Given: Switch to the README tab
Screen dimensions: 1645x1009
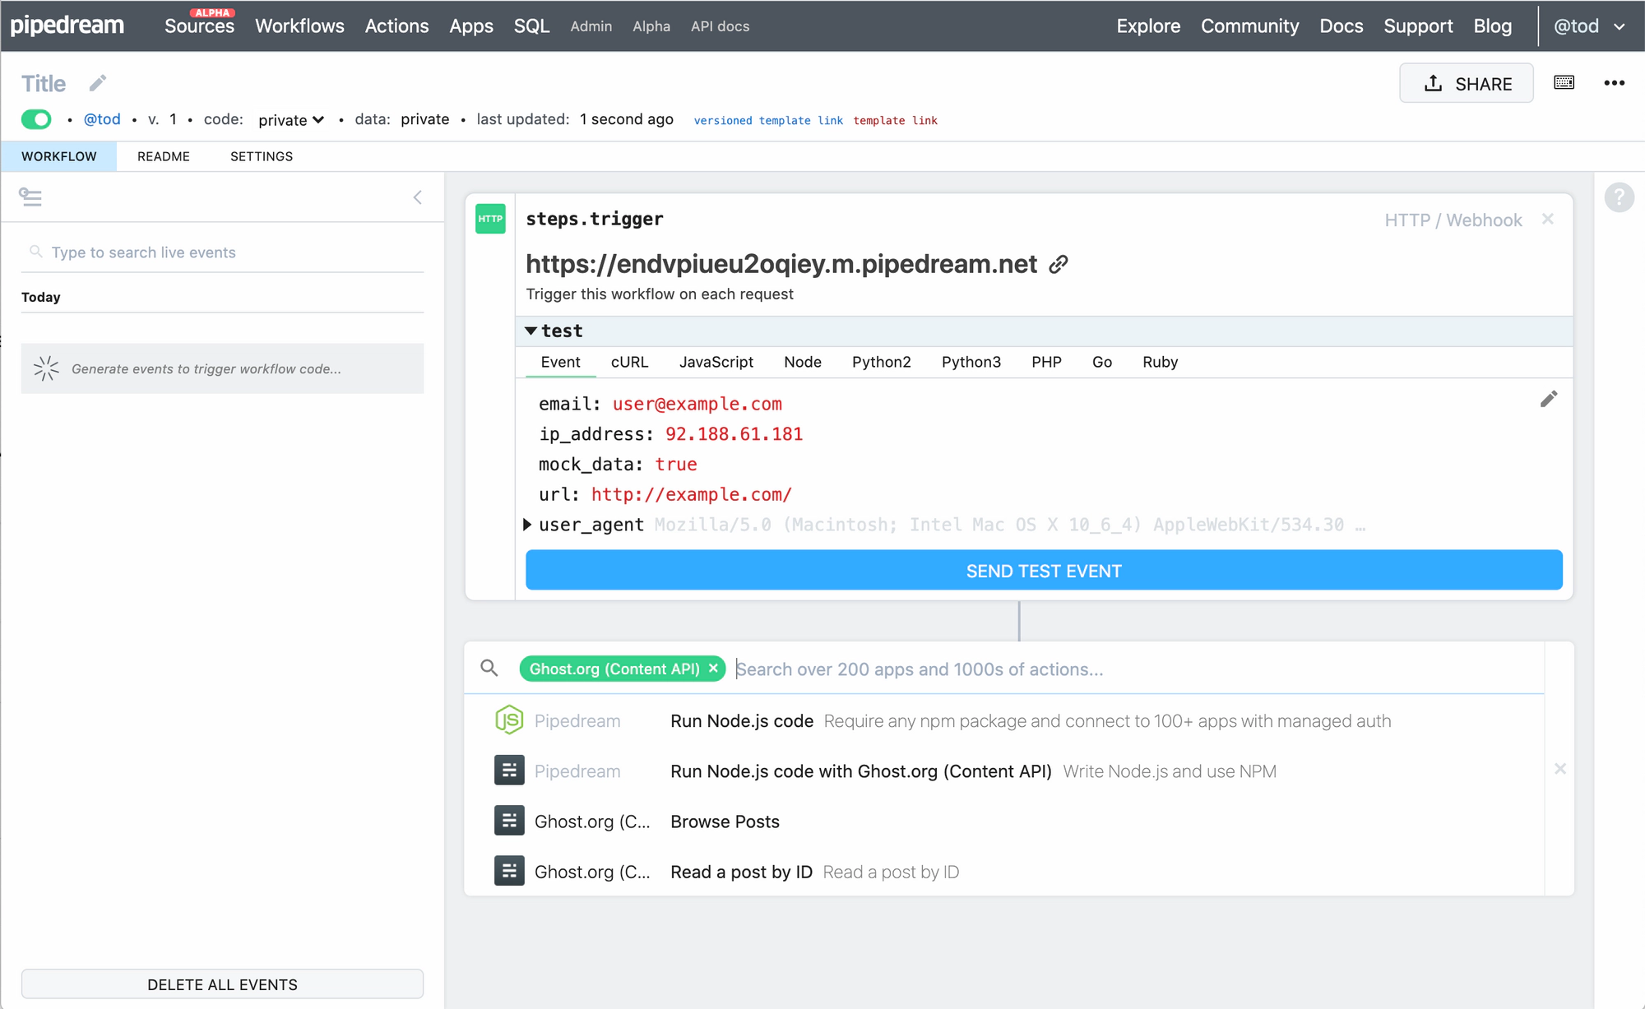Looking at the screenshot, I should [163, 156].
